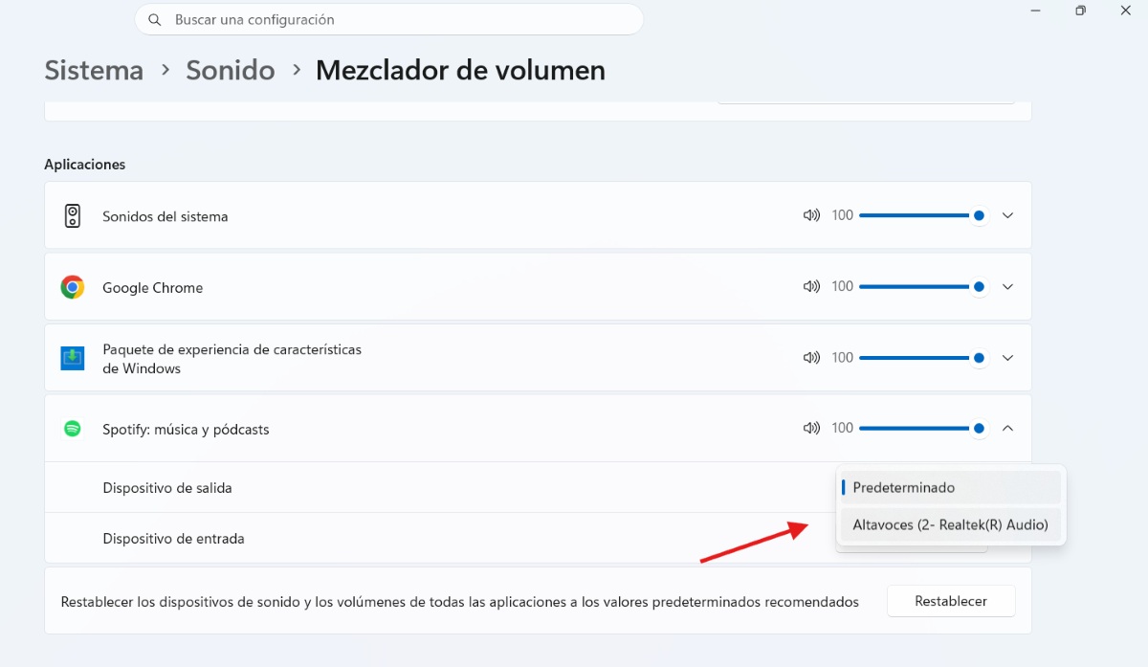Click the Paquete de experiencia de Windows icon
Image resolution: width=1148 pixels, height=667 pixels.
pyautogui.click(x=72, y=357)
